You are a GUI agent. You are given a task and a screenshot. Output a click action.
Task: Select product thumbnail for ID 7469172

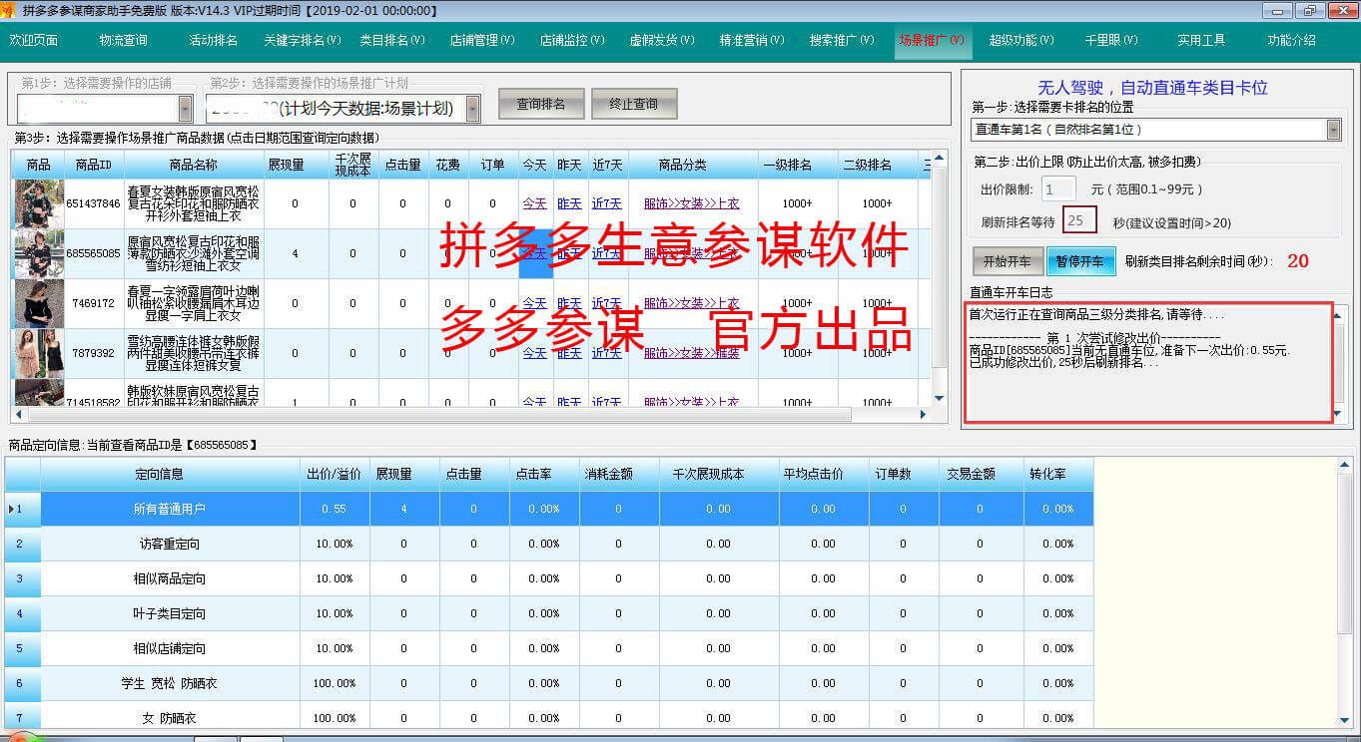(39, 303)
